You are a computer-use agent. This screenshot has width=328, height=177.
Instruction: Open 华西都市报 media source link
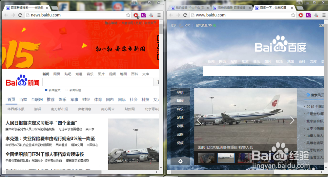[x=16, y=109]
